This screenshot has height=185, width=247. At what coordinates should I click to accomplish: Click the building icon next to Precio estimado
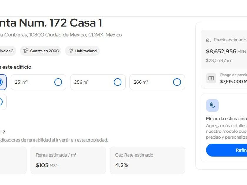click(209, 40)
